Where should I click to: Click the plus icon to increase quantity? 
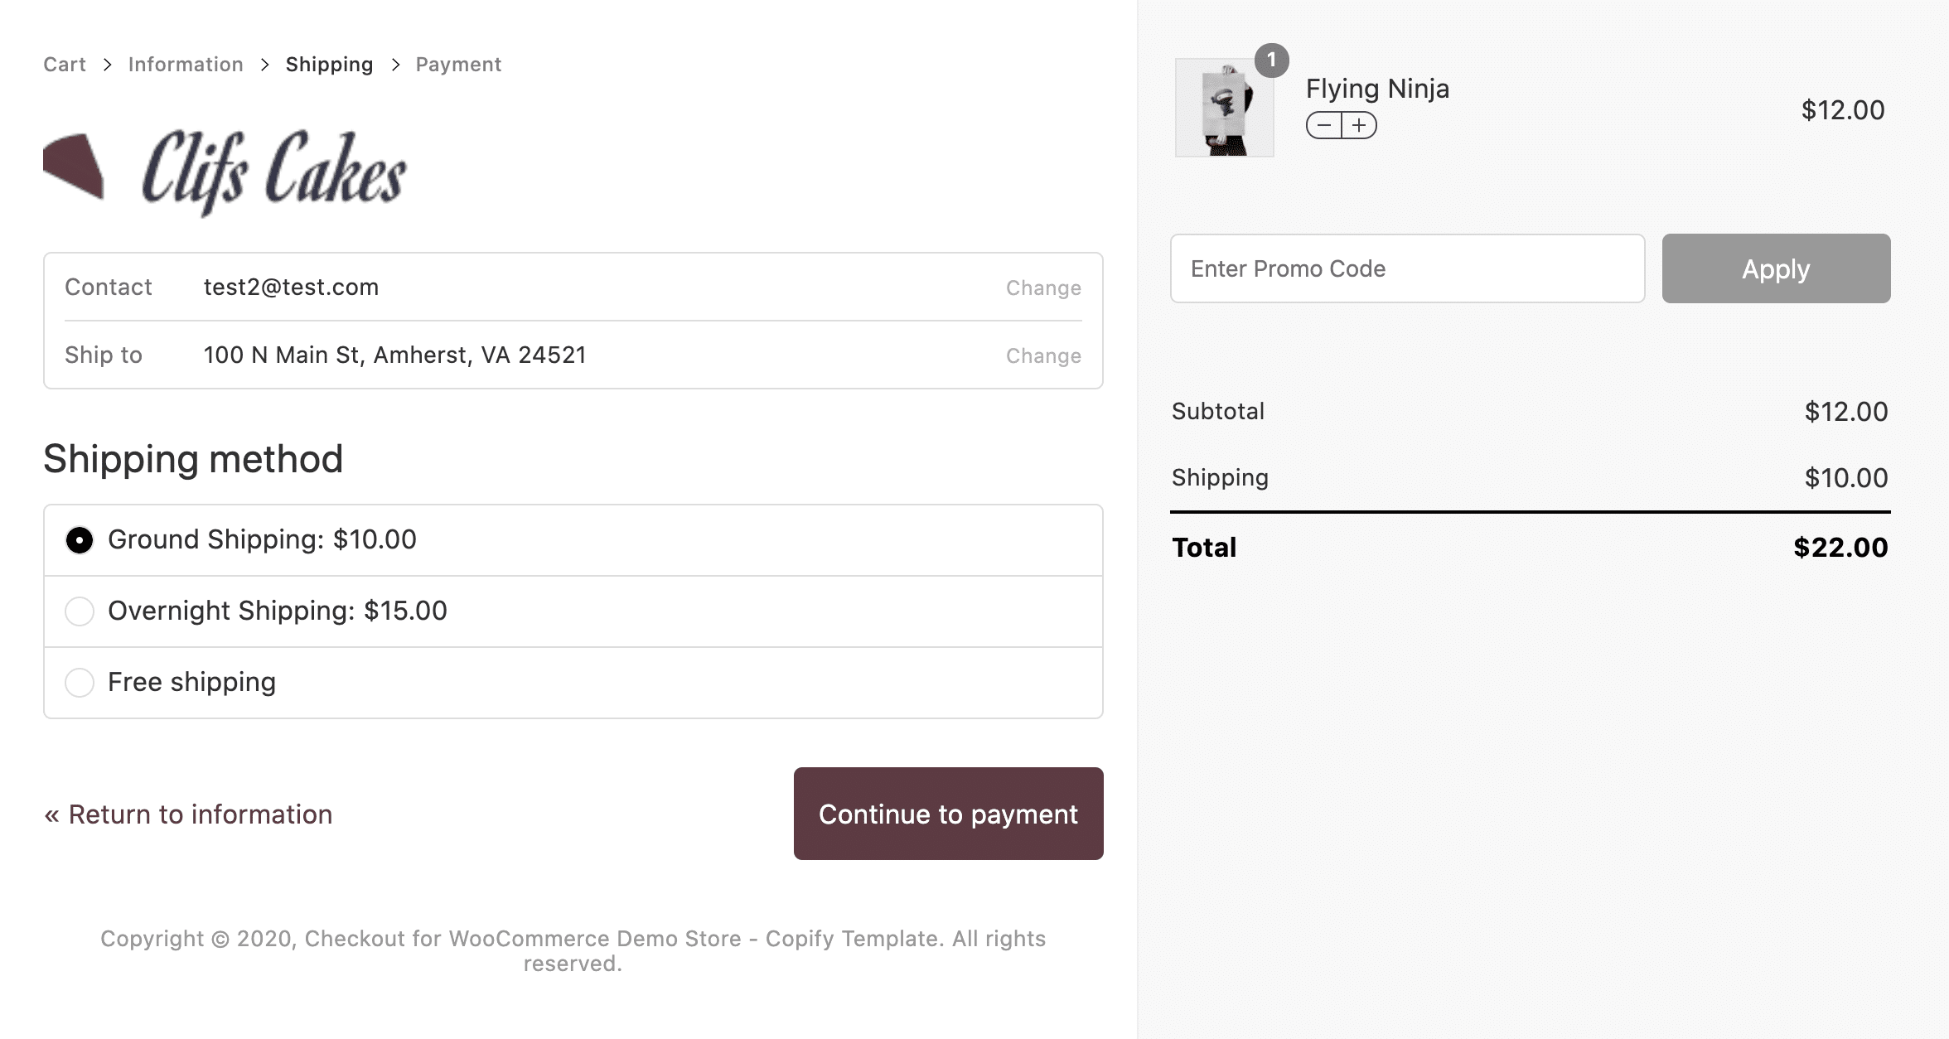[x=1359, y=125]
